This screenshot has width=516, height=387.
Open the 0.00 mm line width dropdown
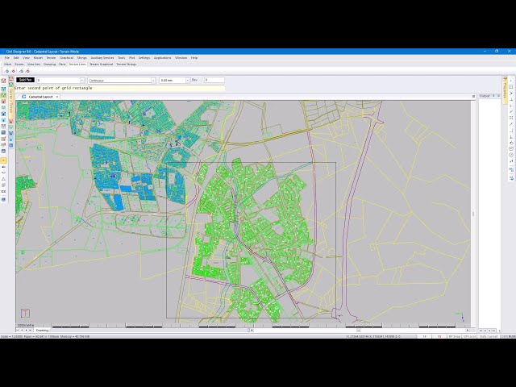pyautogui.click(x=188, y=81)
